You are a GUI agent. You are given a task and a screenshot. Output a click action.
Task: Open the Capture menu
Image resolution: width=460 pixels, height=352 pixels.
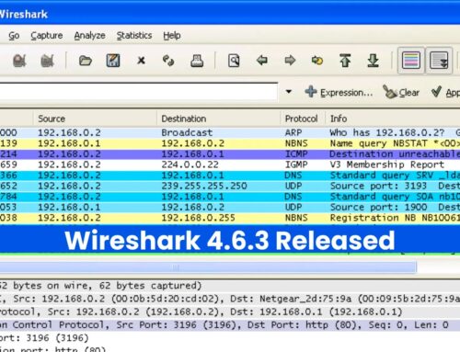pos(47,36)
